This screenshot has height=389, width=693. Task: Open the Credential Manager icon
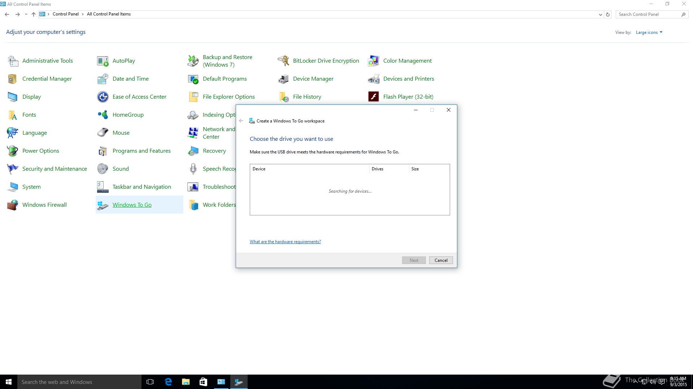point(13,79)
